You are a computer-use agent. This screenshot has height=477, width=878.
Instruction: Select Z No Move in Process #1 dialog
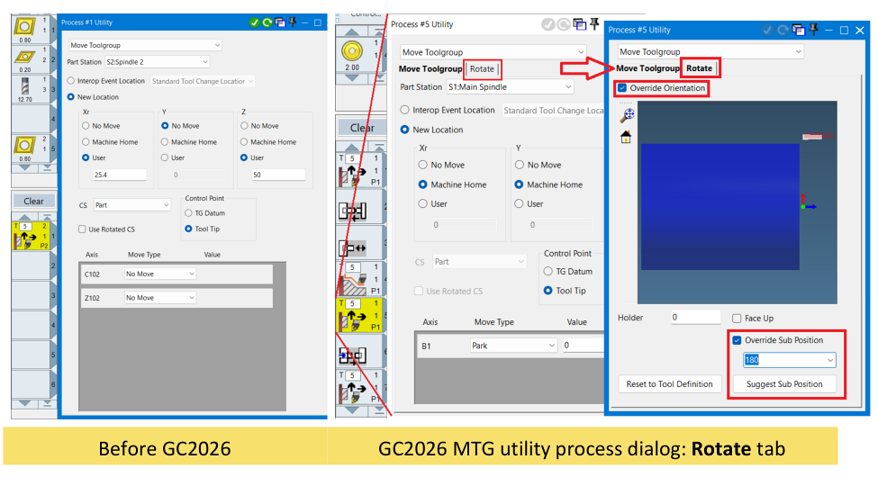244,126
